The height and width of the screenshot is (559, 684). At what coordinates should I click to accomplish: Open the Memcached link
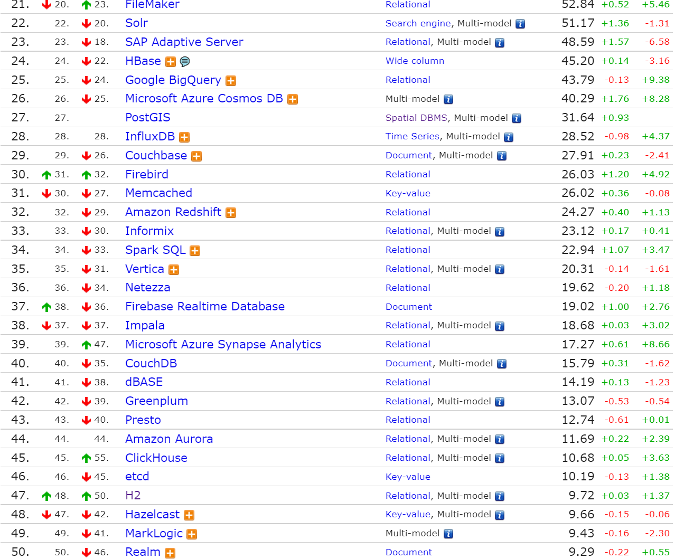click(158, 193)
